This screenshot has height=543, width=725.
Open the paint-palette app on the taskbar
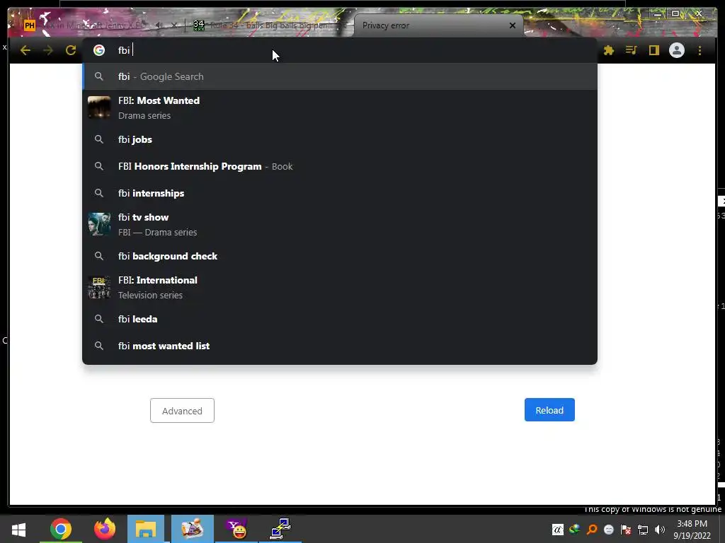click(x=193, y=529)
